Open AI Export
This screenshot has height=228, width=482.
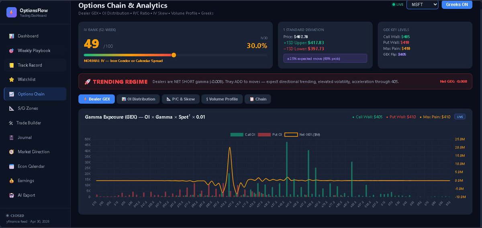pyautogui.click(x=35, y=195)
